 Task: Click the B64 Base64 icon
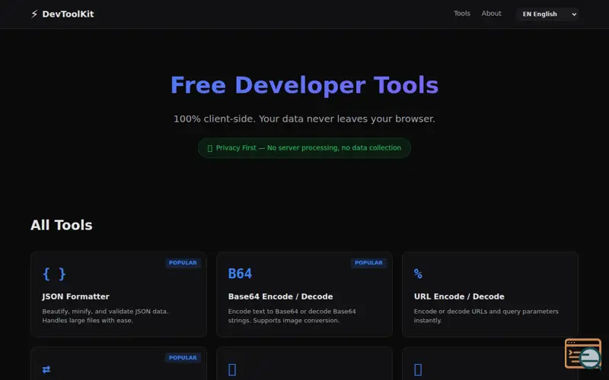coord(240,274)
